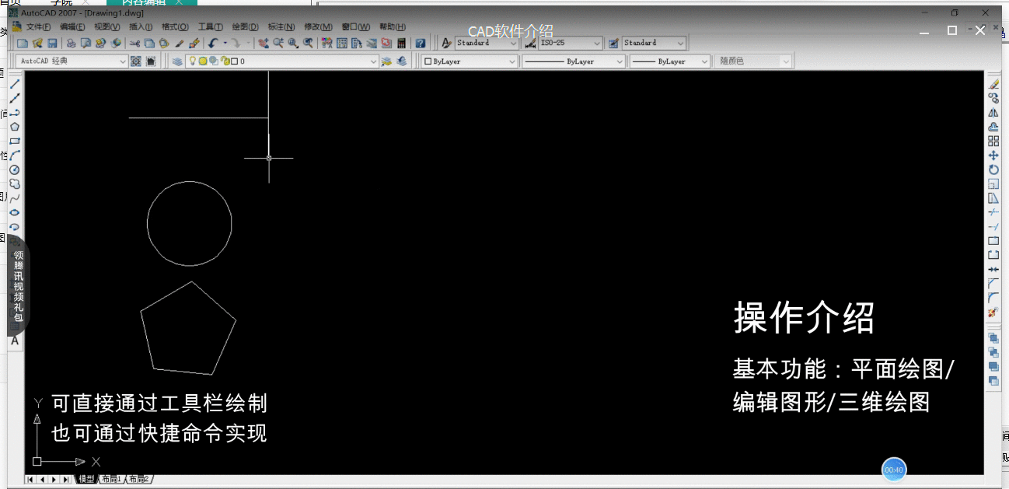Toggle layer 0 lightbulb on/off
Screen dimensions: 1009x489
[193, 61]
